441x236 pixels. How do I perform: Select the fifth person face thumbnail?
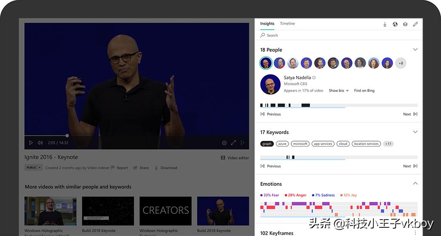click(320, 63)
